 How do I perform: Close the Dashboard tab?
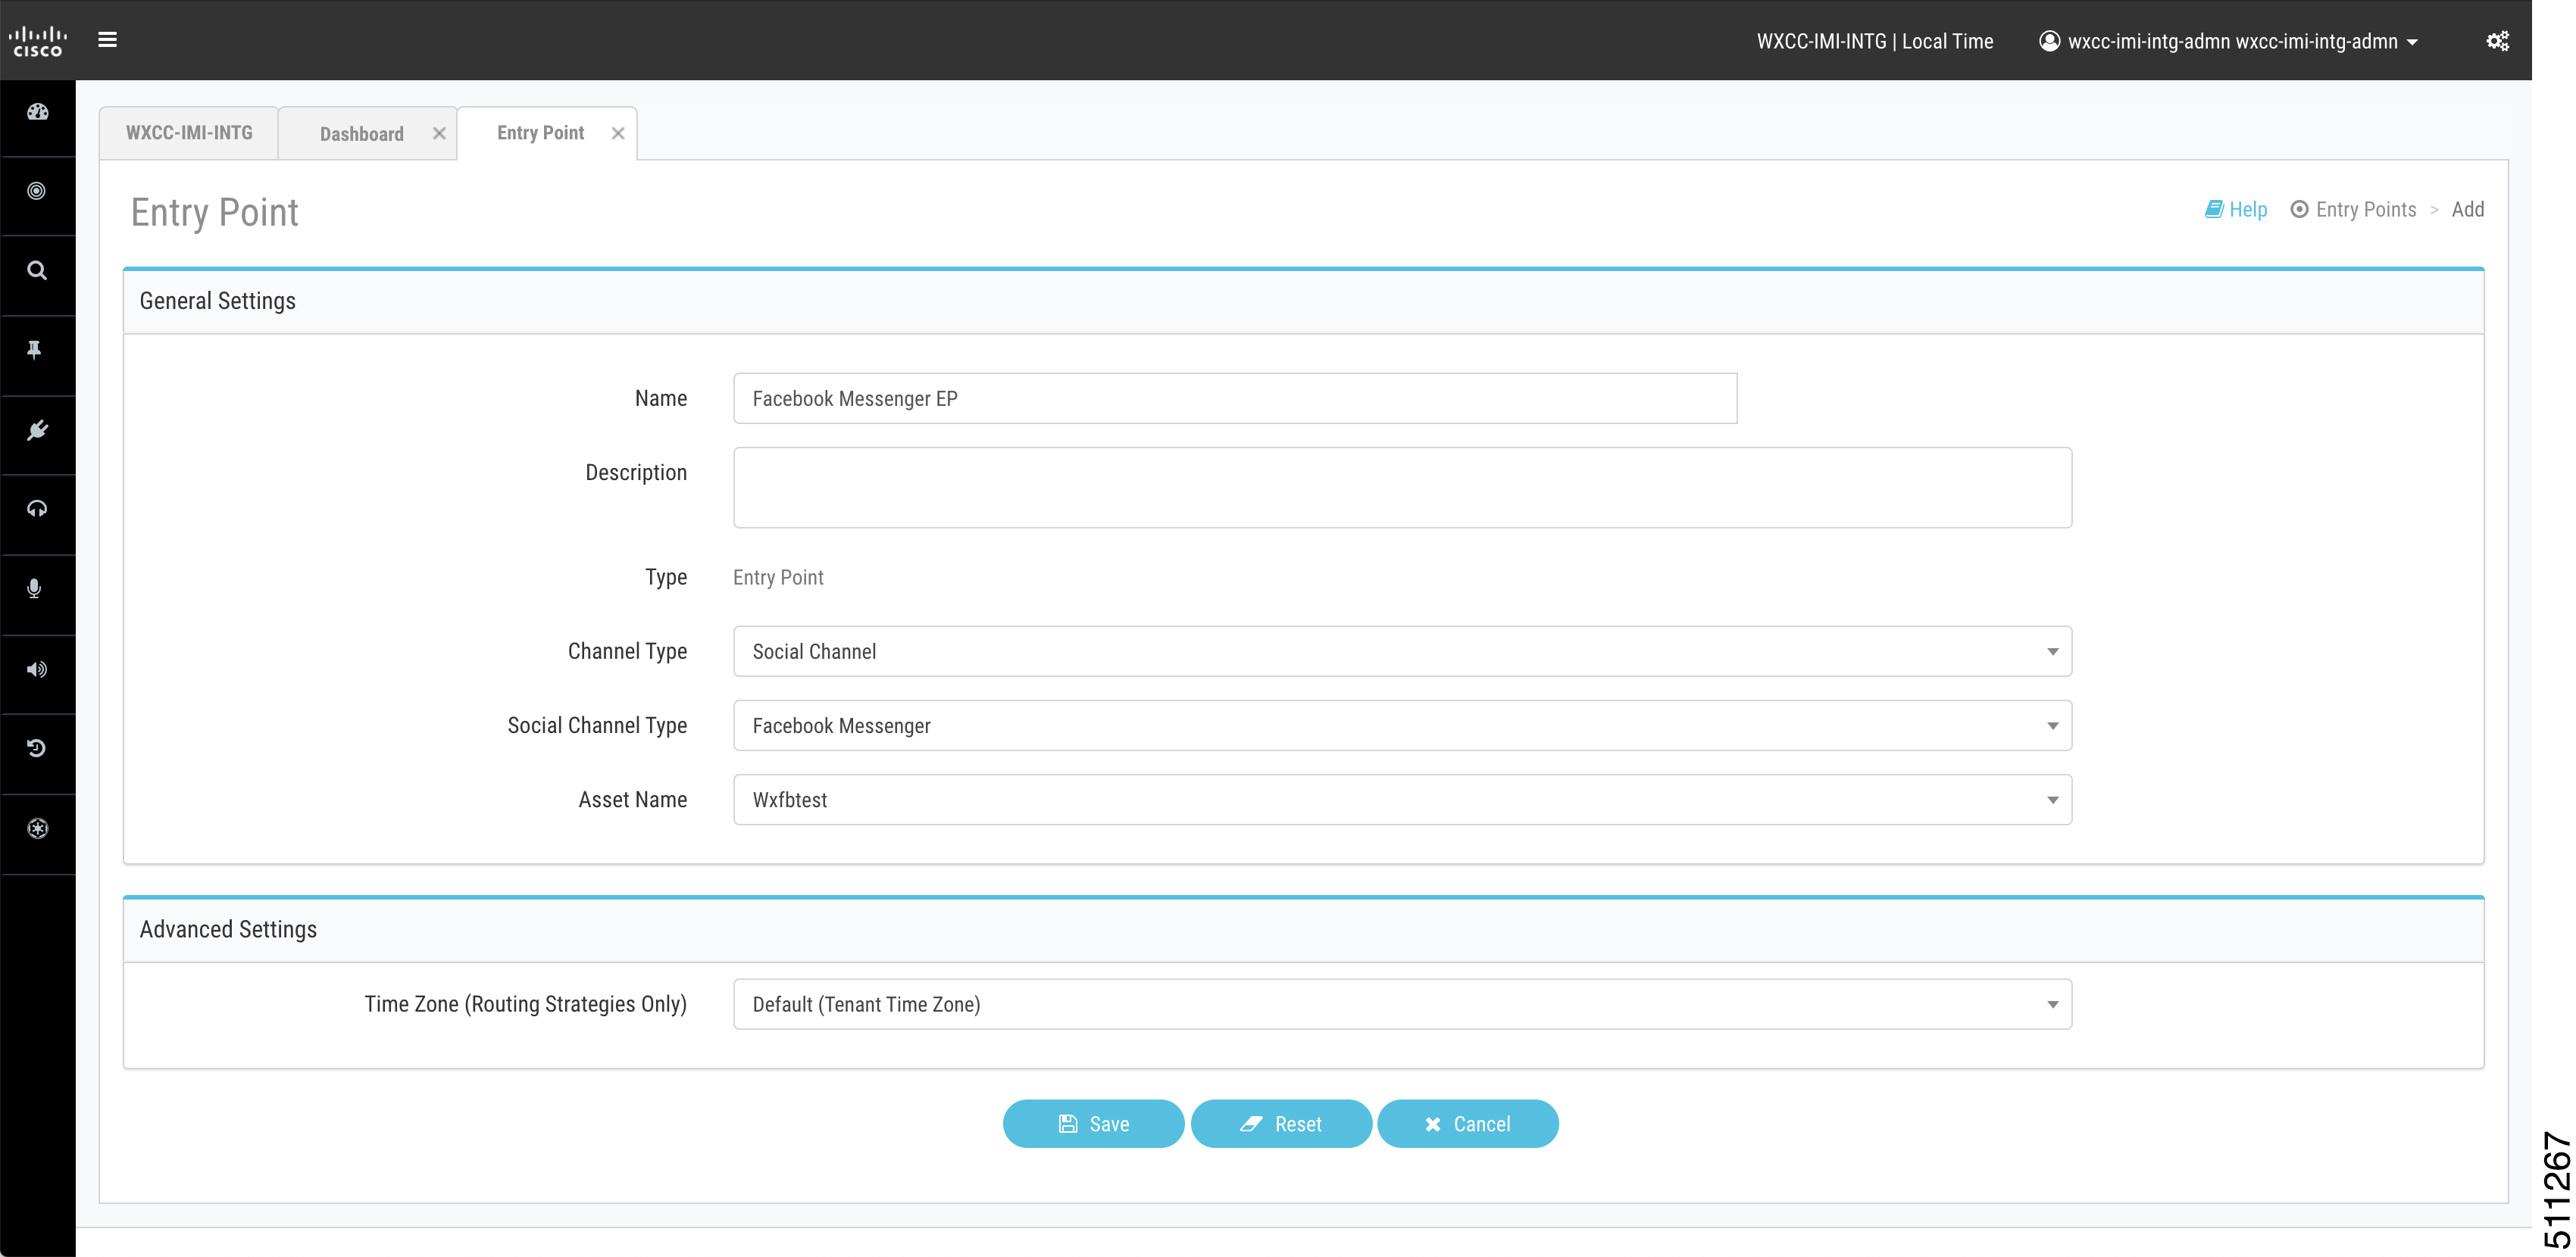pyautogui.click(x=439, y=133)
